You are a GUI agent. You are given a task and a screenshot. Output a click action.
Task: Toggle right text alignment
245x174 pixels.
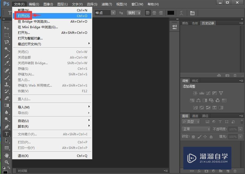point(161,13)
